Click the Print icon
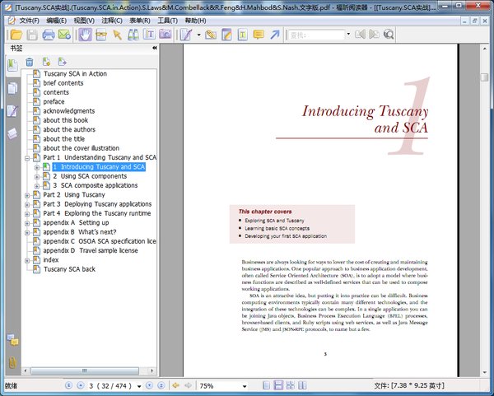 pos(49,35)
